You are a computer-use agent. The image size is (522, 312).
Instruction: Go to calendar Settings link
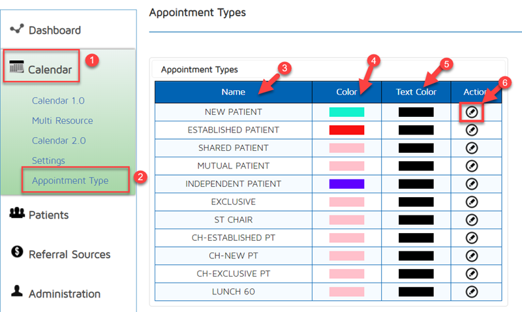pyautogui.click(x=48, y=161)
